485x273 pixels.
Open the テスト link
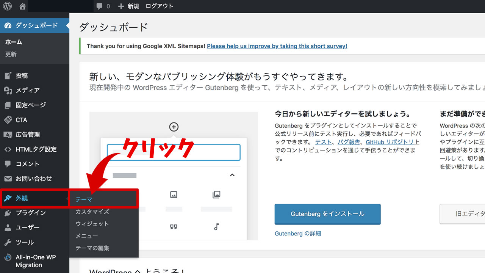[x=324, y=142]
